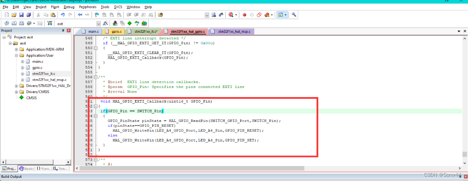Click code line "if(GPIO_Pin == SWITCH_Pin)"
Image resolution: width=468 pixels, height=181 pixels.
coord(132,111)
